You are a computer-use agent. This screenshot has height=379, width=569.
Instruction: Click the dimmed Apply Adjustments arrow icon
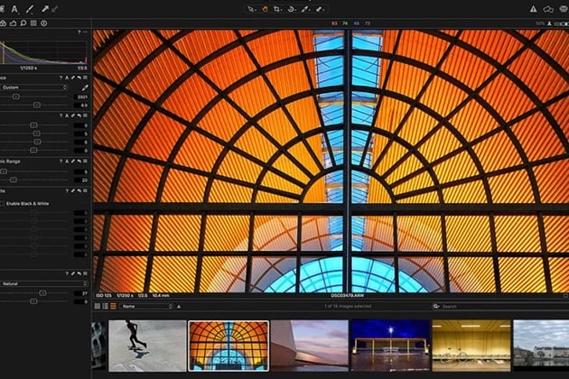pos(54,9)
